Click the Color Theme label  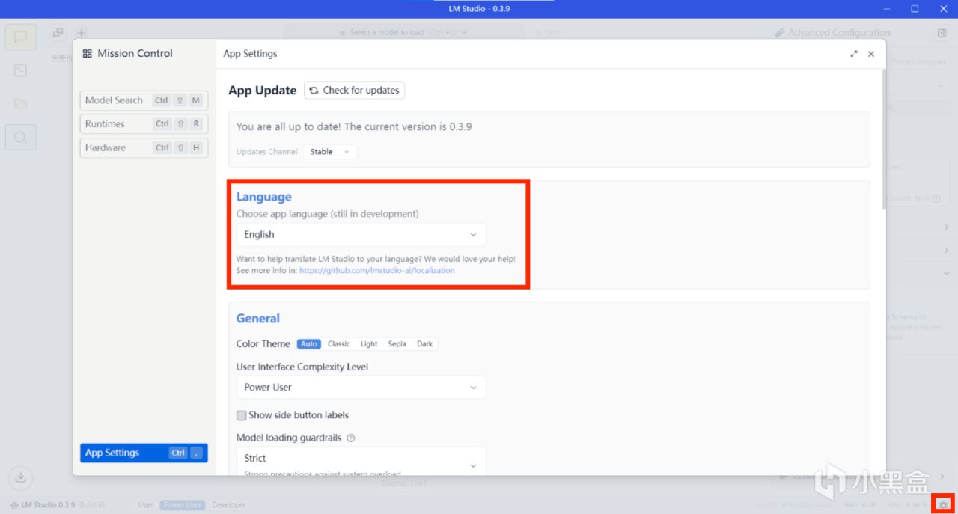click(x=263, y=344)
